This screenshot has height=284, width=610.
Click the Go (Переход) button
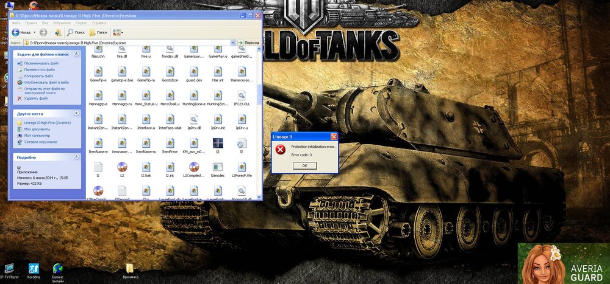pyautogui.click(x=248, y=43)
